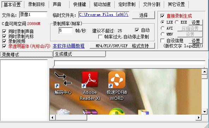Viewport: 209px width, 128px height.
Task: Toggle the 录透明窗体 checkbox
Action: (4, 46)
